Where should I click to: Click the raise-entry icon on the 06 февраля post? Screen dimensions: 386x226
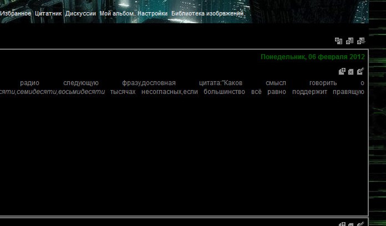[342, 71]
